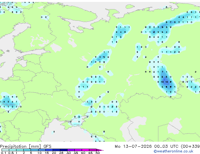Click the '20' legend scale label
The height and width of the screenshot is (154, 200).
[x=54, y=153]
